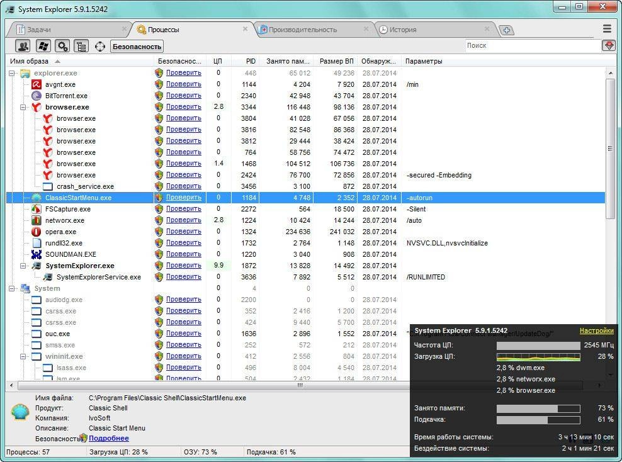Screen dimensions: 622x462
Task: Click the vertical scrollbar of process list
Action: (x=610, y=149)
